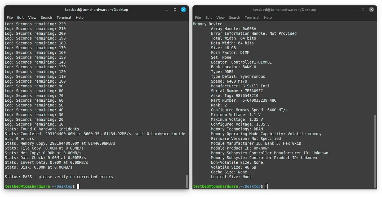The height and width of the screenshot is (197, 382).
Task: Open Edit menu in right terminal
Action: click(209, 17)
